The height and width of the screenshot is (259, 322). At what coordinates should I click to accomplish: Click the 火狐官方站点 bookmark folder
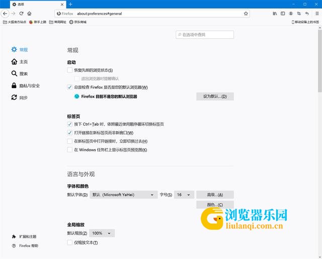click(15, 22)
